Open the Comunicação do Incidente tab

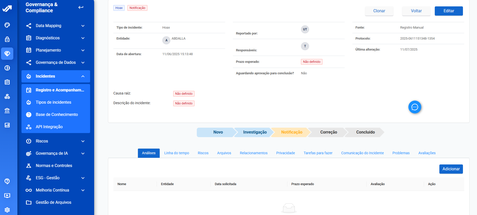(x=362, y=153)
